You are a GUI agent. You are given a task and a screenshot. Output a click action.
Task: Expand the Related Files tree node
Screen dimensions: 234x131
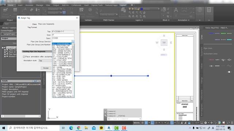coord(5,56)
